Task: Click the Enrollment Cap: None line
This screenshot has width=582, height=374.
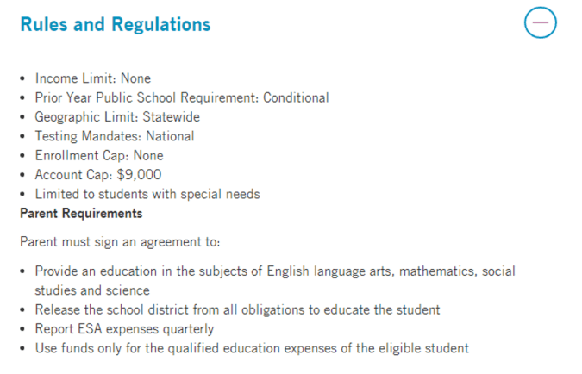Action: [x=98, y=156]
